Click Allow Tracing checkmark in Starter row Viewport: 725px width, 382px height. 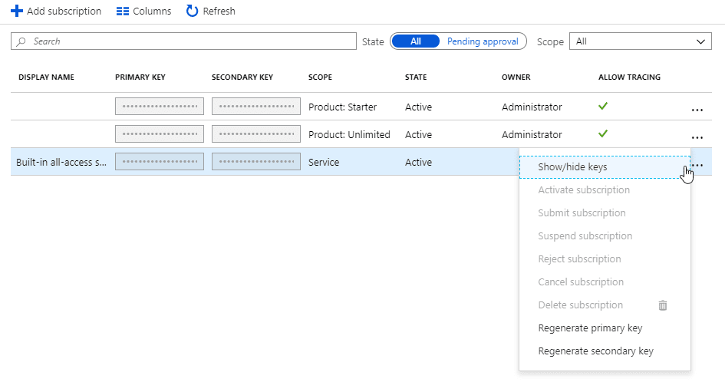click(x=603, y=107)
